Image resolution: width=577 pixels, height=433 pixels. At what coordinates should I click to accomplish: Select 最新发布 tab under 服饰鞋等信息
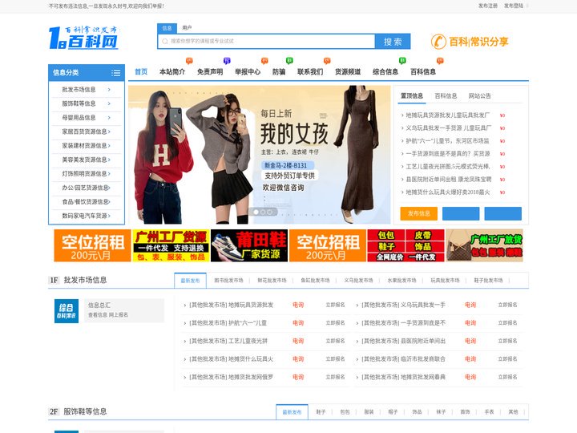click(293, 412)
